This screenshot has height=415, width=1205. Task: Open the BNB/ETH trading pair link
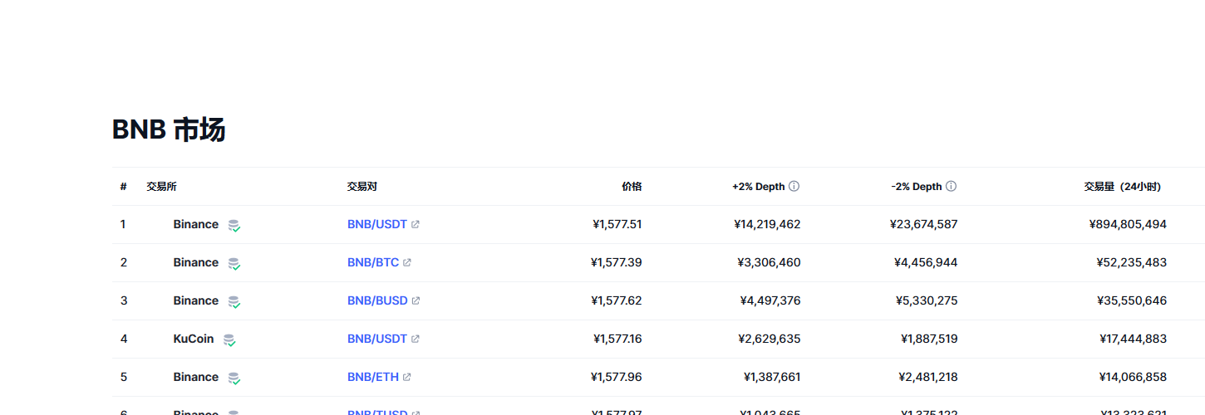coord(372,377)
